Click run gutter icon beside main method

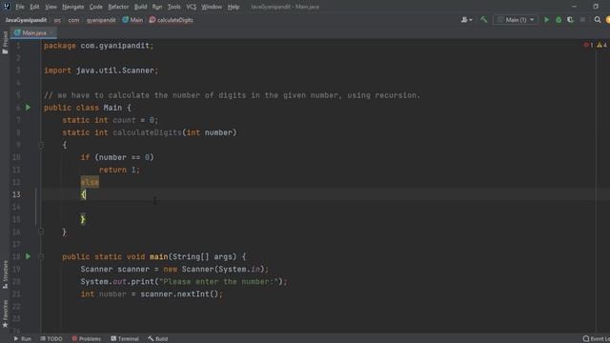[28, 256]
